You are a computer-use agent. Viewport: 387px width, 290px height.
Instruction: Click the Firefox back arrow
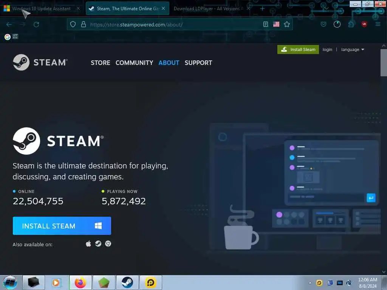point(9,25)
